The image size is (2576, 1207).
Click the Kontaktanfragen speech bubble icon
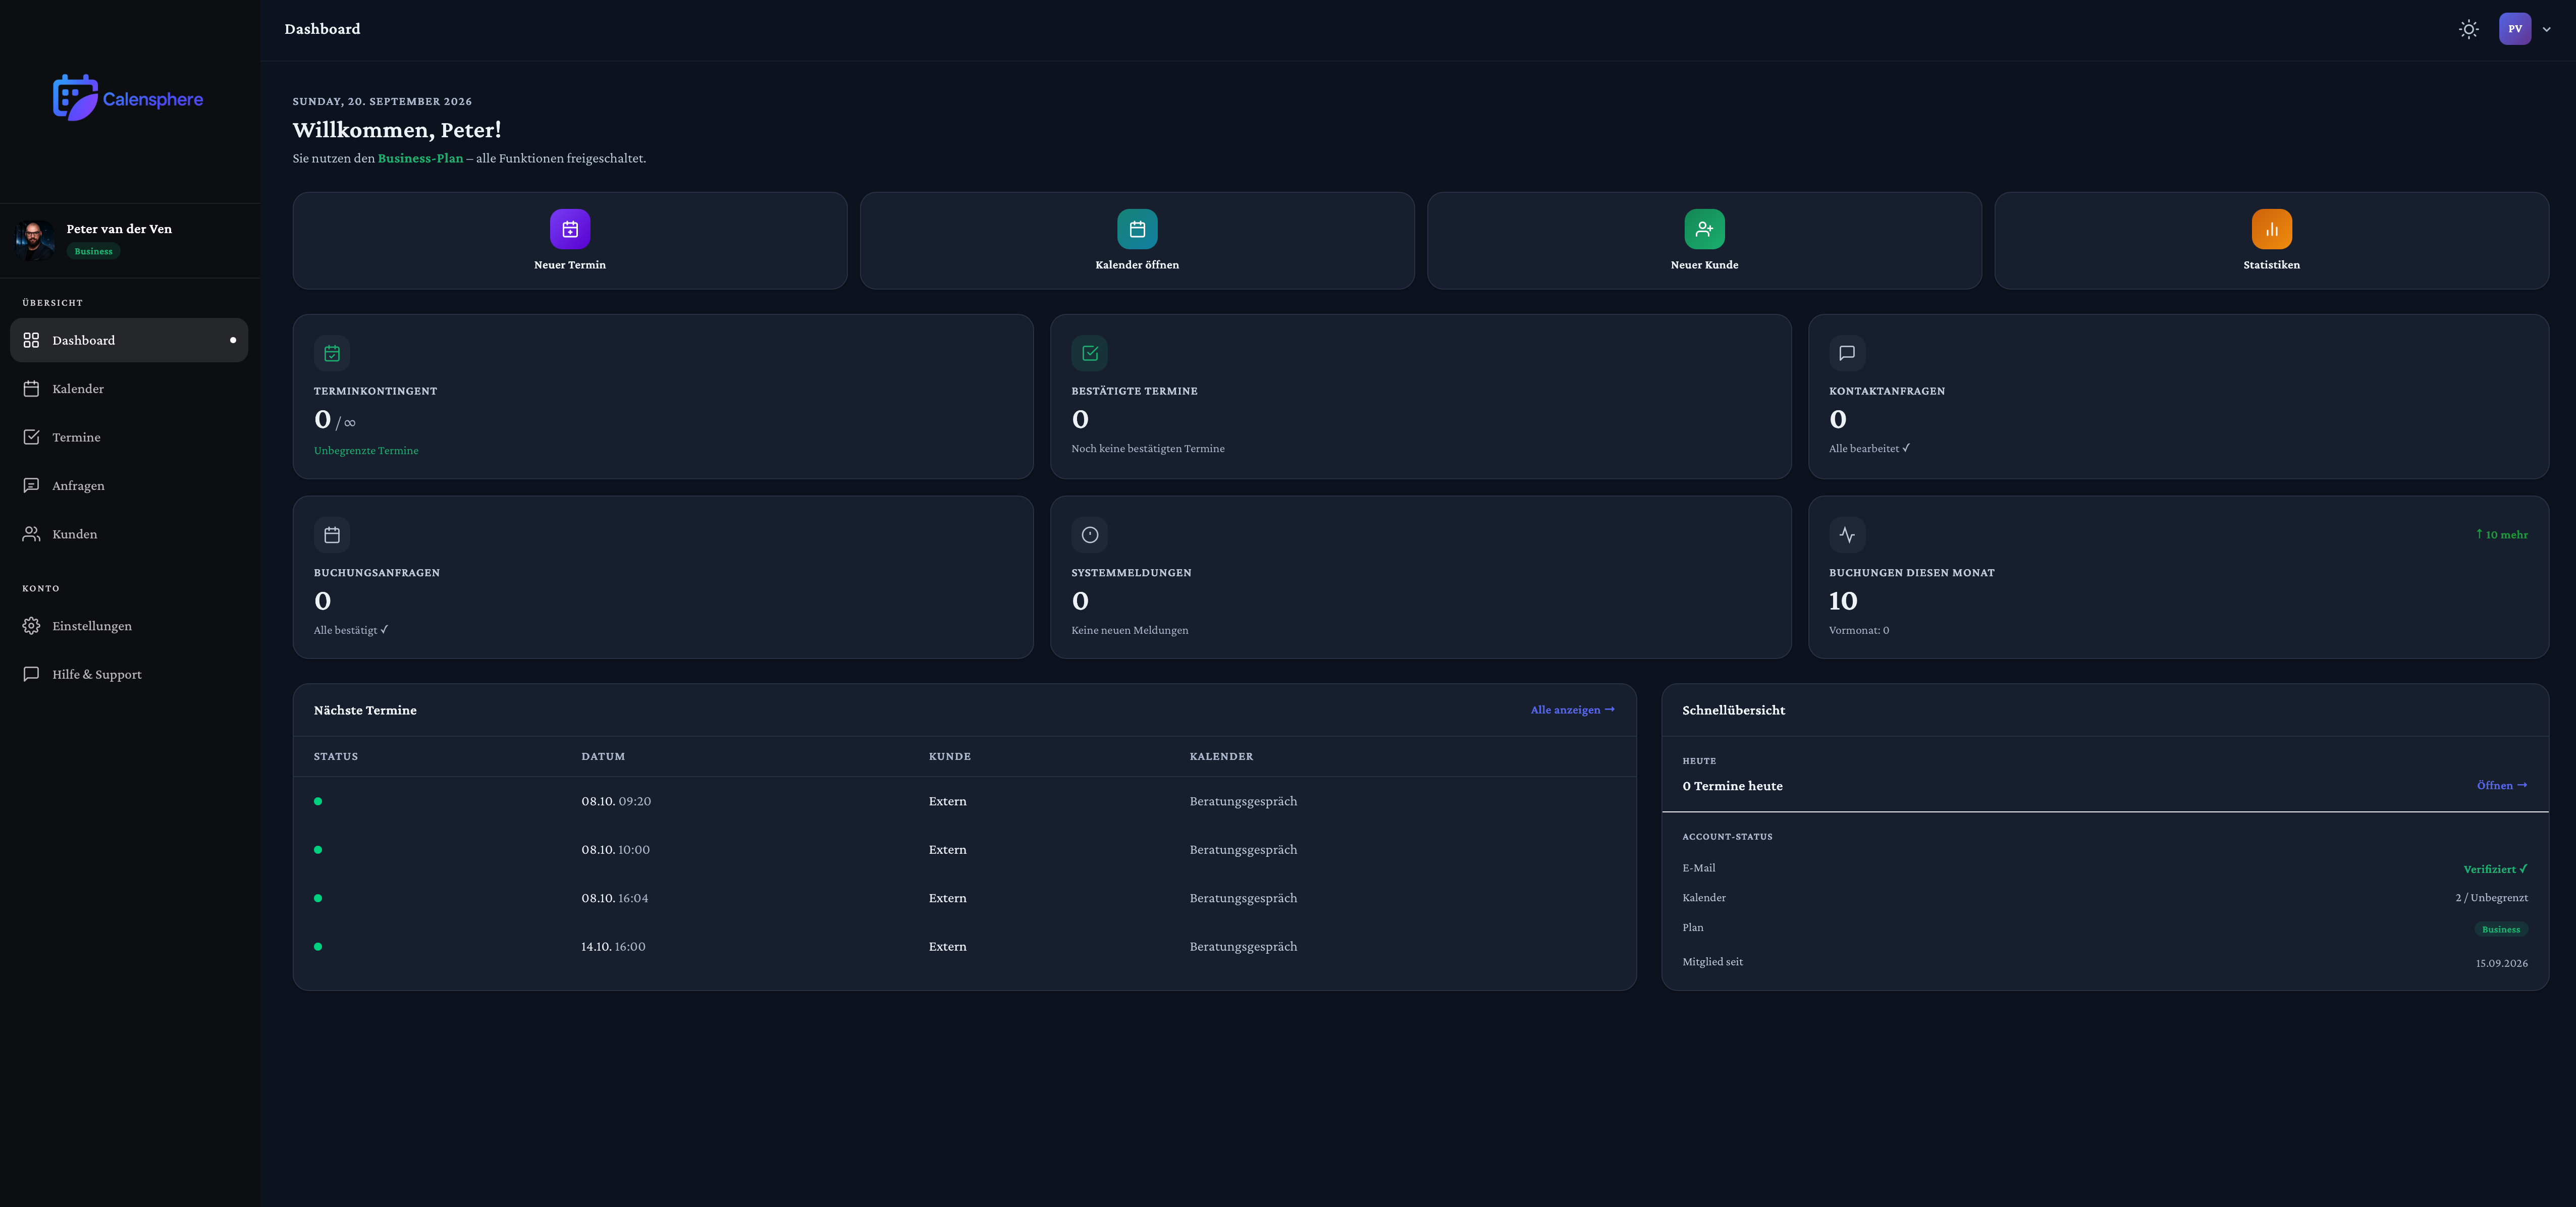(x=1847, y=353)
